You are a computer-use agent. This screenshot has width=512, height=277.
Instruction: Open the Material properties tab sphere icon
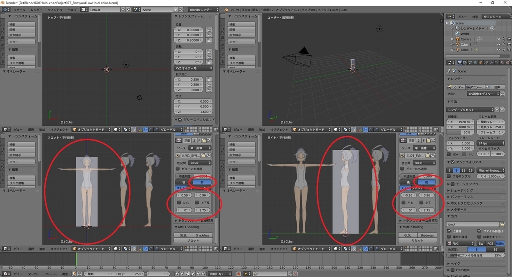(x=502, y=63)
